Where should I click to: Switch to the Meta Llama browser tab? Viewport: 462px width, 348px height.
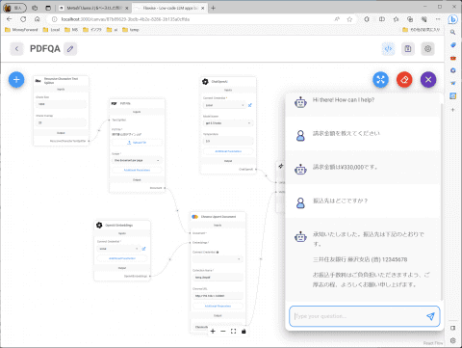[94, 8]
